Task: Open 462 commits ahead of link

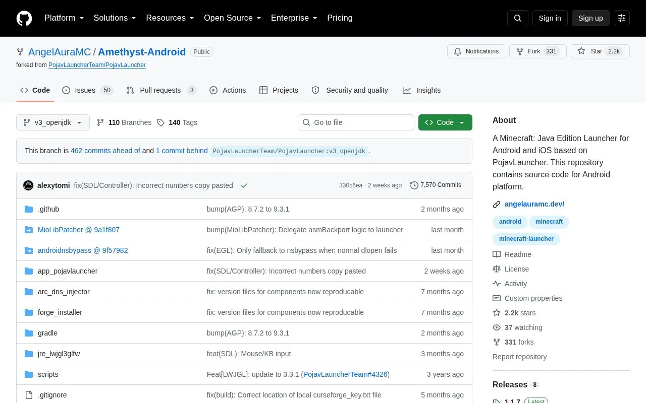Action: click(105, 151)
